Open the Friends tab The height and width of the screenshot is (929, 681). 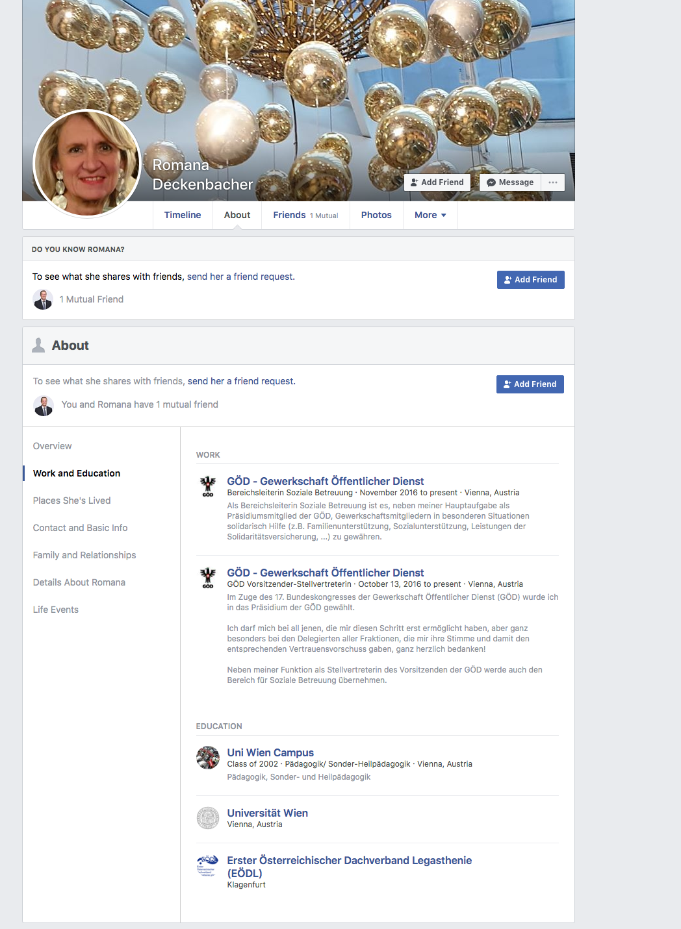click(305, 215)
